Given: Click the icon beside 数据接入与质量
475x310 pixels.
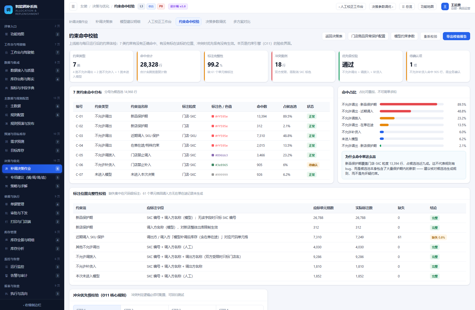Looking at the screenshot, I should pyautogui.click(x=6, y=71).
